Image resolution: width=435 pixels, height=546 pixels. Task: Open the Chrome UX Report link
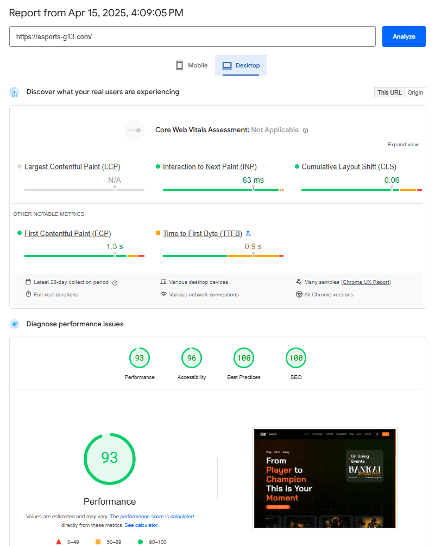[x=366, y=282]
